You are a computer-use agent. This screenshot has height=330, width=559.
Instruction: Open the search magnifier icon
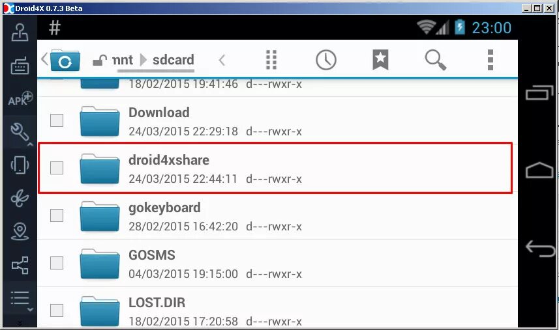(435, 60)
